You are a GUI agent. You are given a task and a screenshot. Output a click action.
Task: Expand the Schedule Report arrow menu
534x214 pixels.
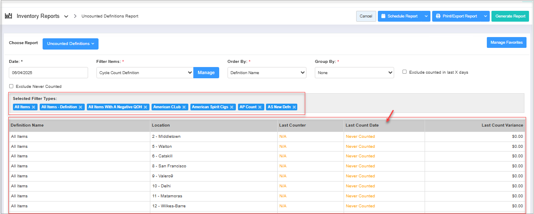[x=426, y=16]
